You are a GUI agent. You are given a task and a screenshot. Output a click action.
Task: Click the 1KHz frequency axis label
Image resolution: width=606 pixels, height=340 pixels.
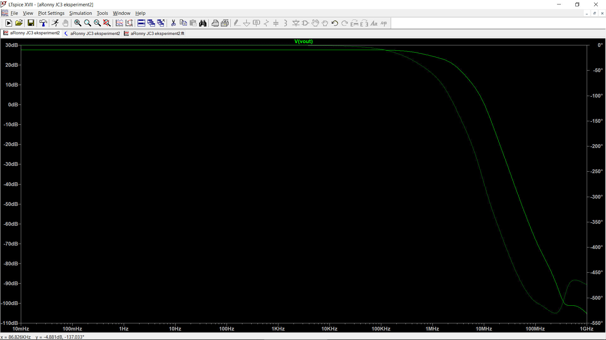[x=278, y=329]
